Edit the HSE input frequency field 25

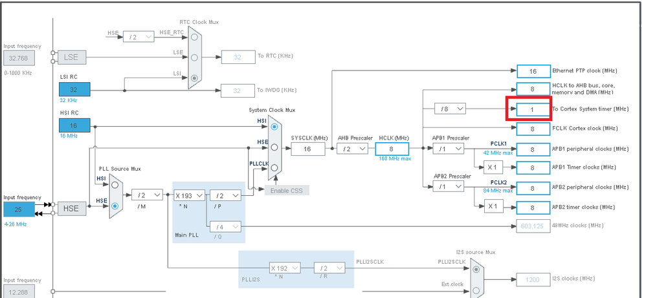click(x=19, y=209)
